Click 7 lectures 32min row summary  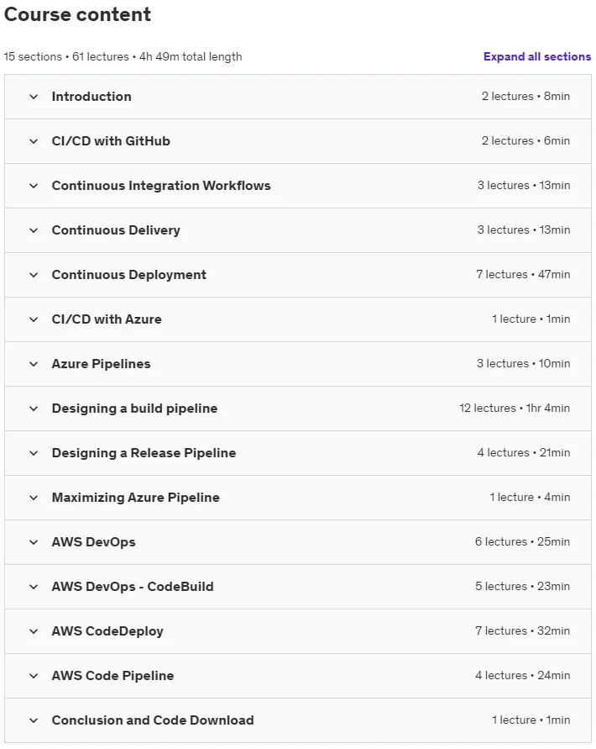click(522, 630)
